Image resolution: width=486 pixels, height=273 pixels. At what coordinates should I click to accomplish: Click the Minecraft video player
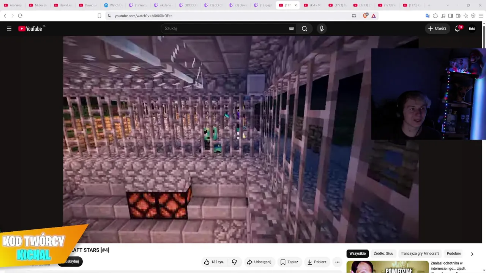click(x=241, y=140)
